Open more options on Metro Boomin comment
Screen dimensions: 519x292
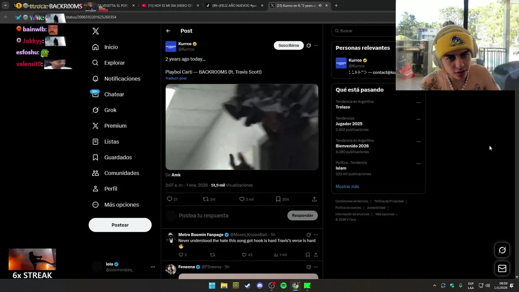(x=316, y=235)
